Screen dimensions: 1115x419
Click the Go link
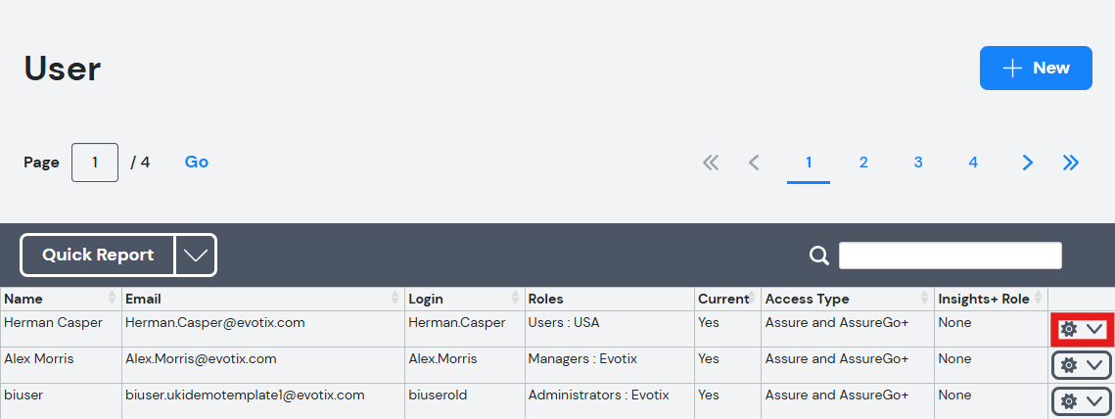[196, 163]
